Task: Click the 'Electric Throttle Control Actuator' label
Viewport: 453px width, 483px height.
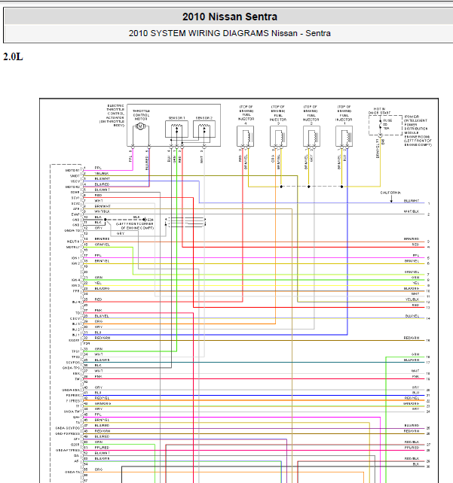Action: [x=112, y=116]
